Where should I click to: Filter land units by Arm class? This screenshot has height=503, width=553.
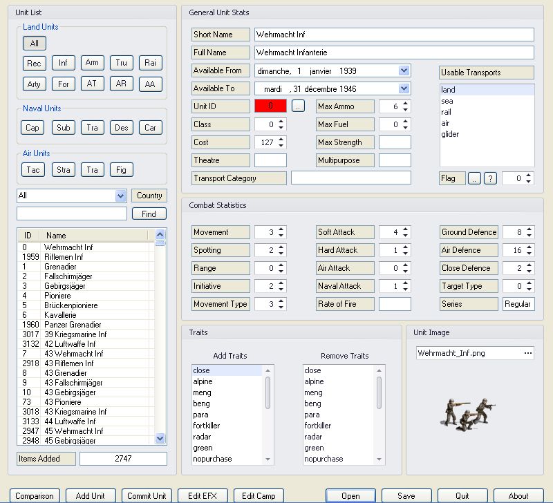coord(92,62)
